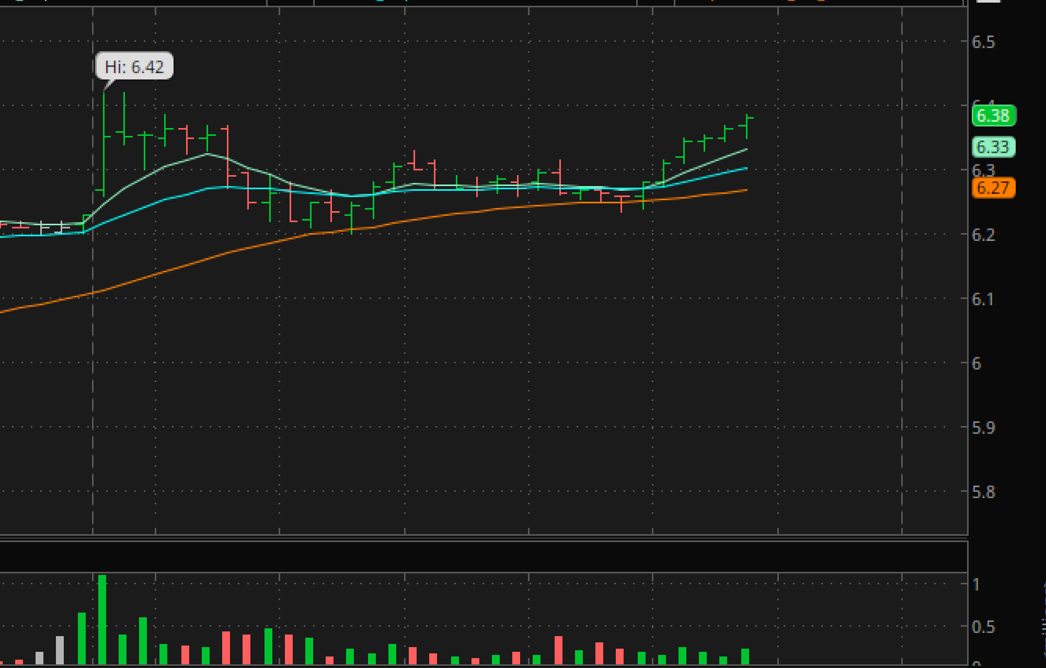Click the 6 price axis label

click(x=976, y=364)
